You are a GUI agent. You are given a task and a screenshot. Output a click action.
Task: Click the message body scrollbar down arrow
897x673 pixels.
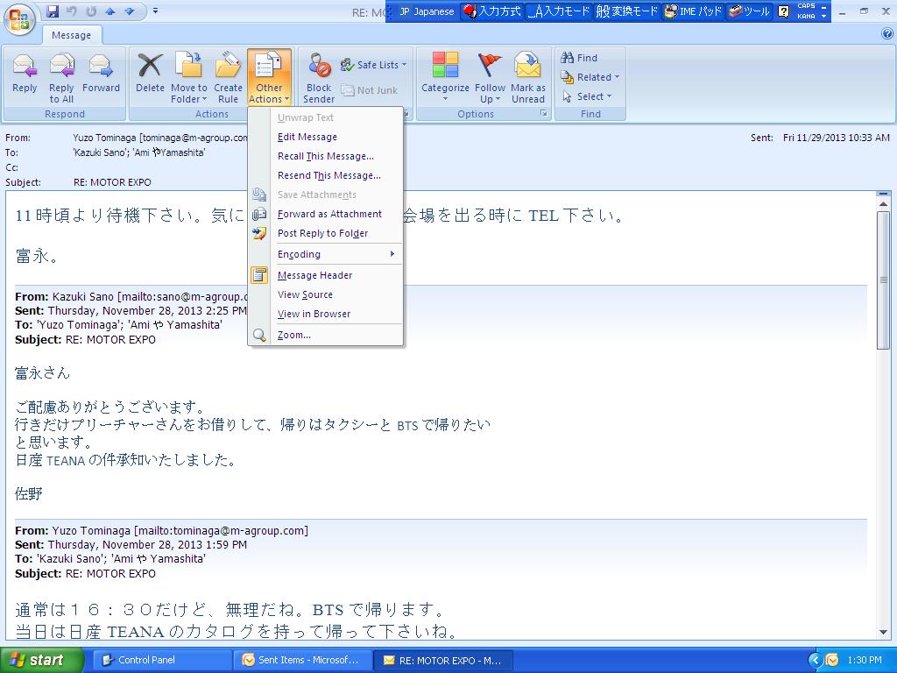coord(883,633)
